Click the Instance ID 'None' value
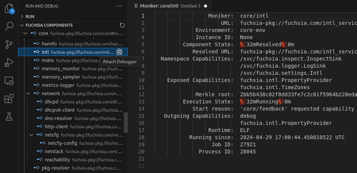 (246, 37)
